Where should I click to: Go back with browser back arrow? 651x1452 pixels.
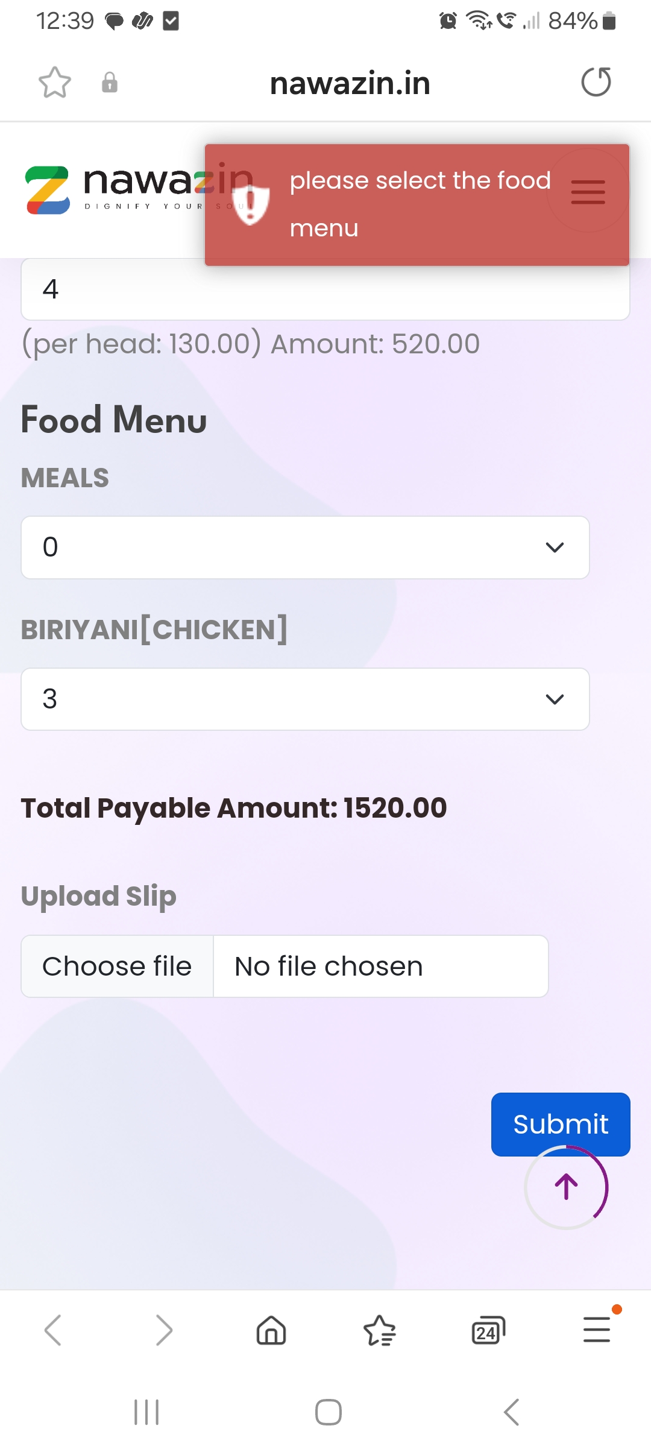[53, 1330]
